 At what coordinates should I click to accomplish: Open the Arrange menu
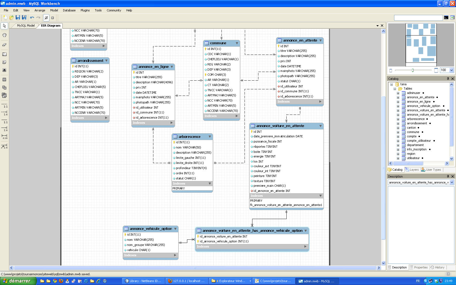click(x=40, y=10)
